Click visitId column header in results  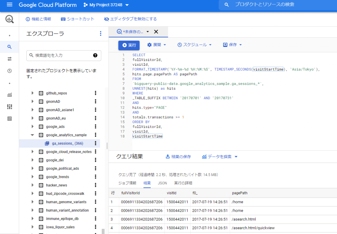171,193
